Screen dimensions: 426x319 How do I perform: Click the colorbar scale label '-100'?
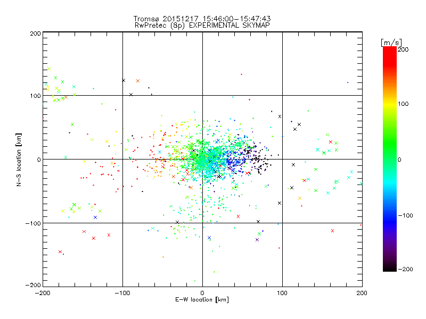[x=405, y=215]
